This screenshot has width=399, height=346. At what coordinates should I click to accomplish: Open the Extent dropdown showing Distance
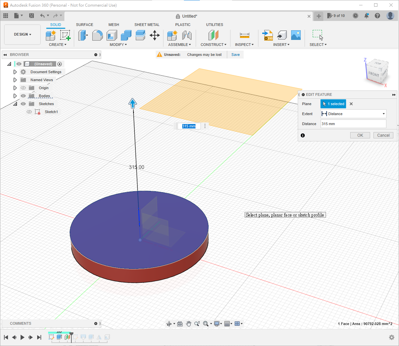click(x=353, y=114)
